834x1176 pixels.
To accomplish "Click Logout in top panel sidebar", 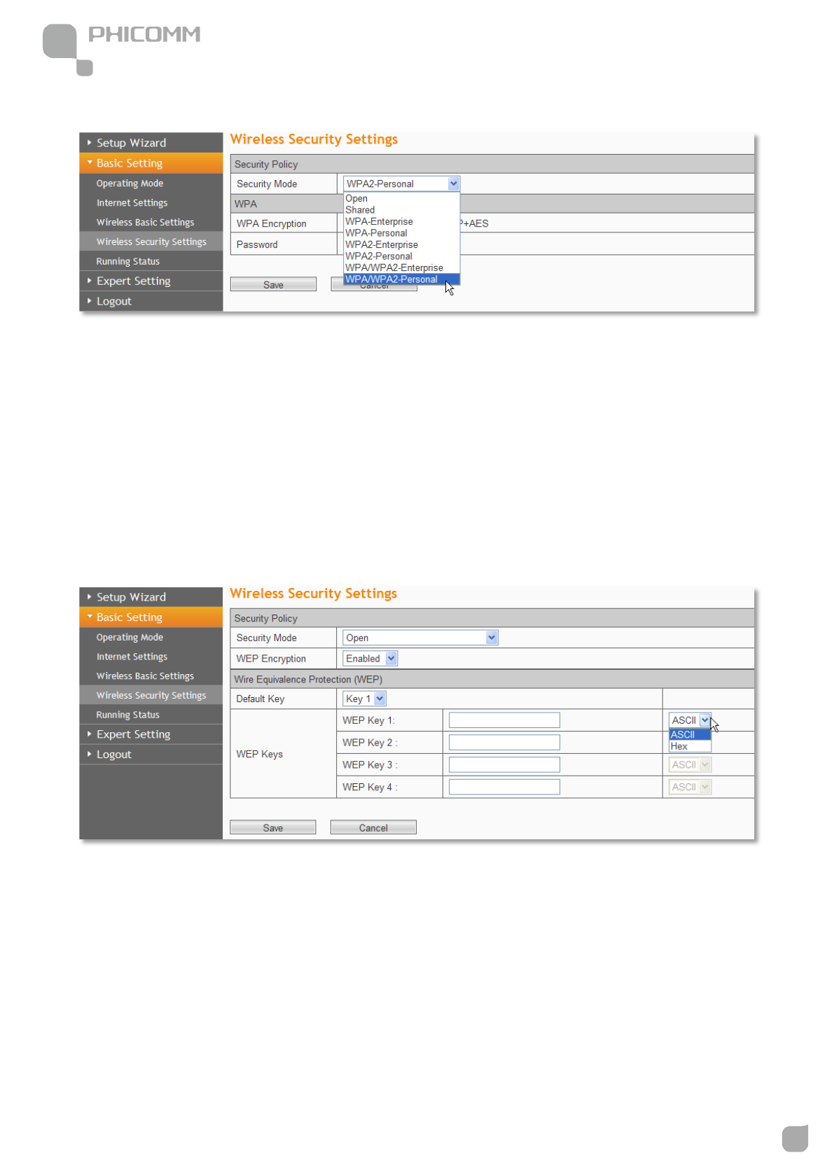I will 151,301.
